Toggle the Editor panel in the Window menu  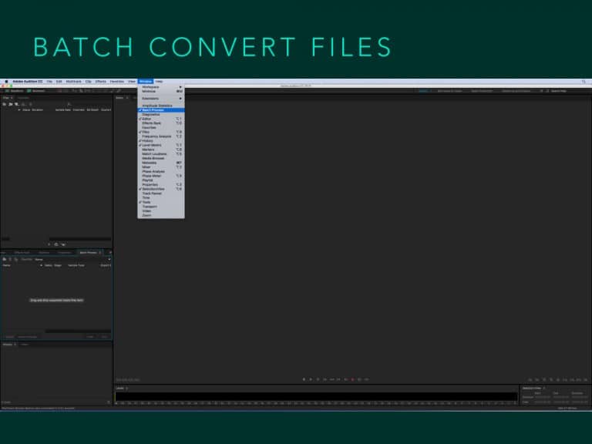pos(161,119)
